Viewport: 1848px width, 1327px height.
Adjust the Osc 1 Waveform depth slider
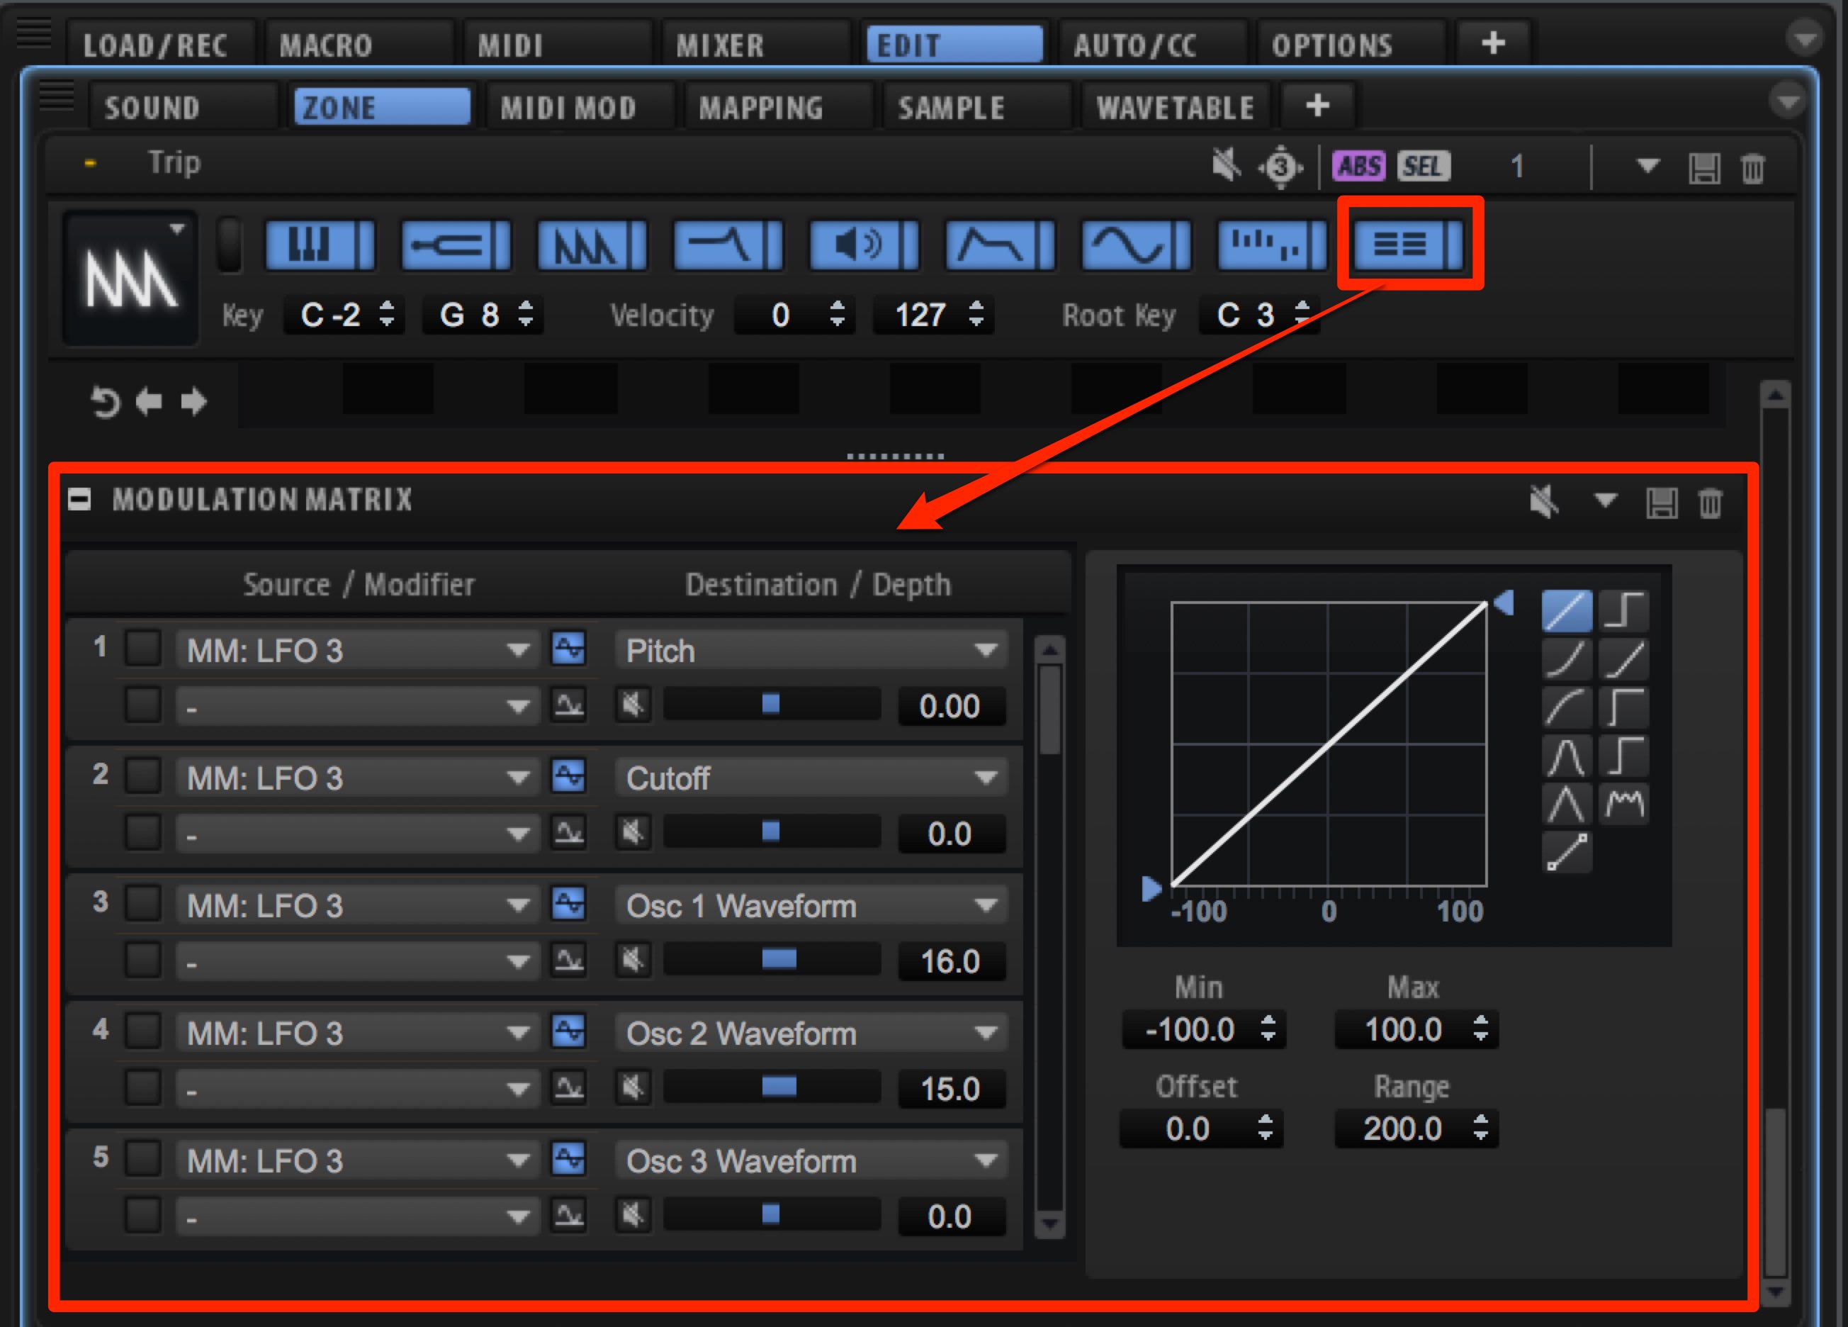click(772, 959)
